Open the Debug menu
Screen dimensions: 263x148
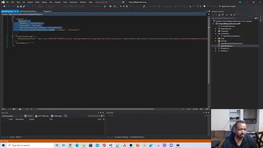pos(44,2)
